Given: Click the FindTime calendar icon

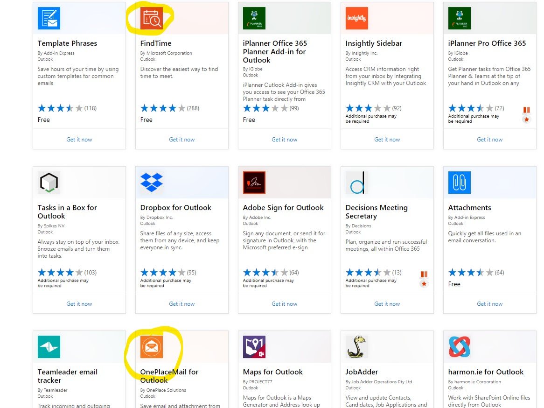Looking at the screenshot, I should point(152,18).
